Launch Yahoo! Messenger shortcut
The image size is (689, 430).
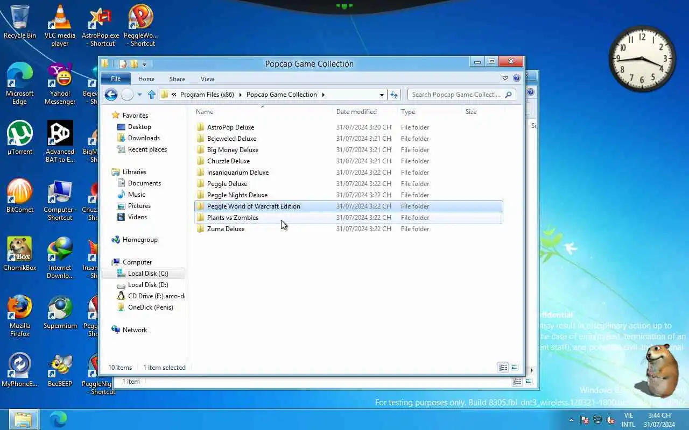pyautogui.click(x=60, y=84)
